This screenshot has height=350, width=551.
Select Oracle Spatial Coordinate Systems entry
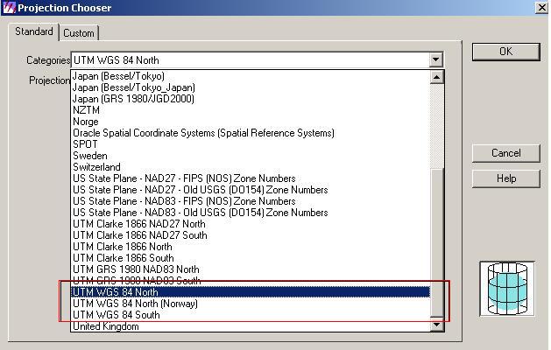point(251,133)
